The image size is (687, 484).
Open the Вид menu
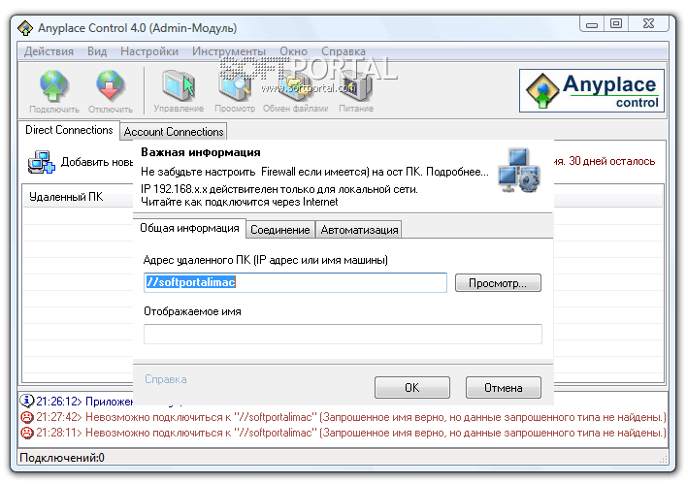[x=97, y=51]
